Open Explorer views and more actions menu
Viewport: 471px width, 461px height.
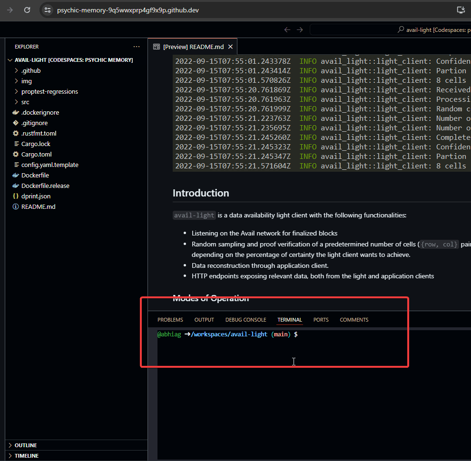click(x=137, y=47)
